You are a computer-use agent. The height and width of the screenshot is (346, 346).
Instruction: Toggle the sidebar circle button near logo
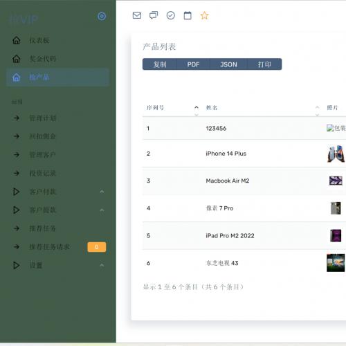point(102,17)
